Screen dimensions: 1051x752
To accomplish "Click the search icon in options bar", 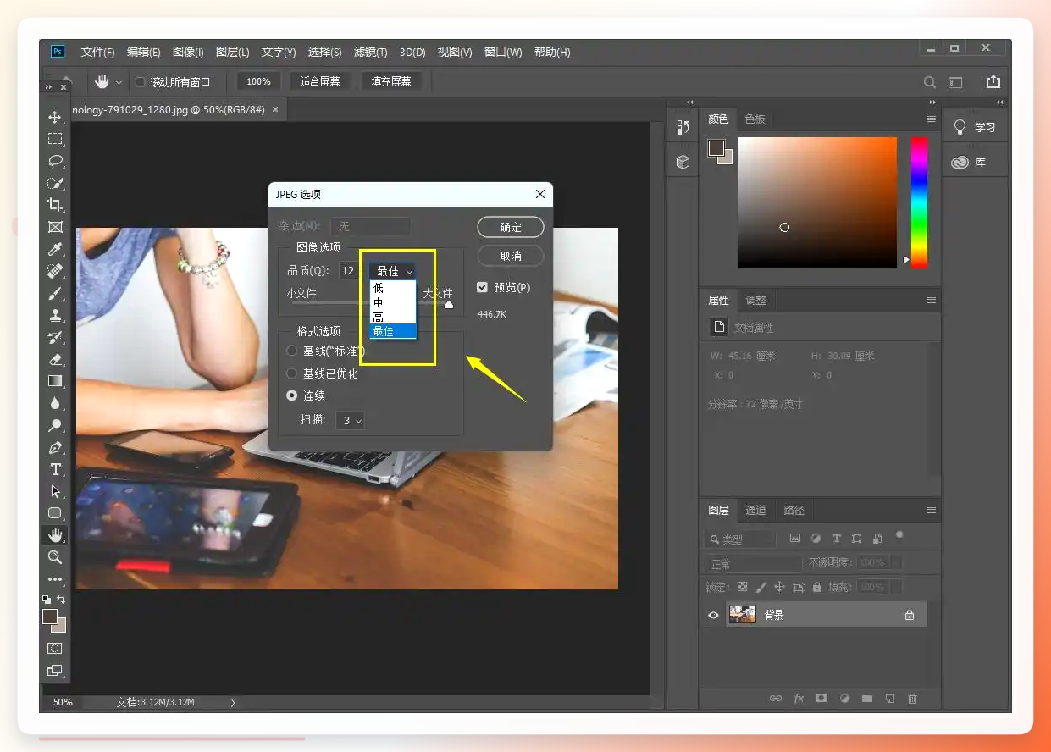I will [930, 82].
